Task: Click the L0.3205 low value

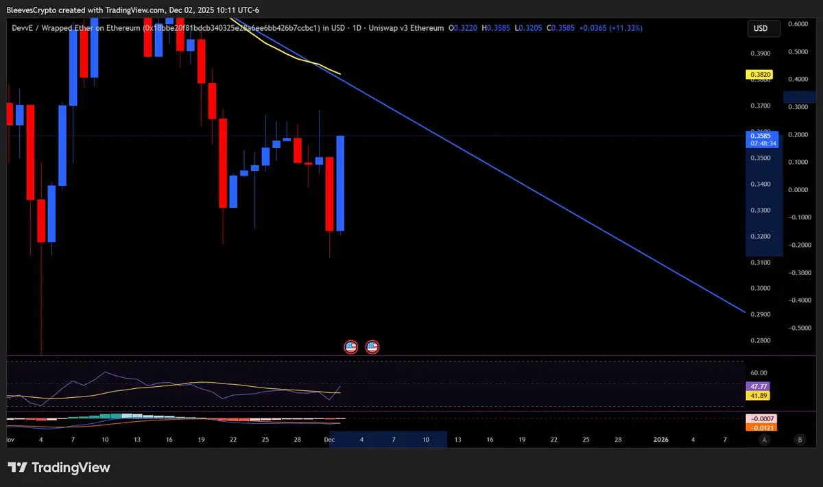Action: click(x=530, y=28)
